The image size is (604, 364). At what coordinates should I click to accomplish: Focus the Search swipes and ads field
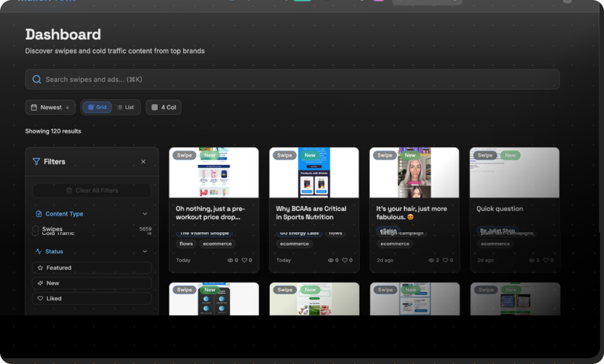click(x=292, y=80)
